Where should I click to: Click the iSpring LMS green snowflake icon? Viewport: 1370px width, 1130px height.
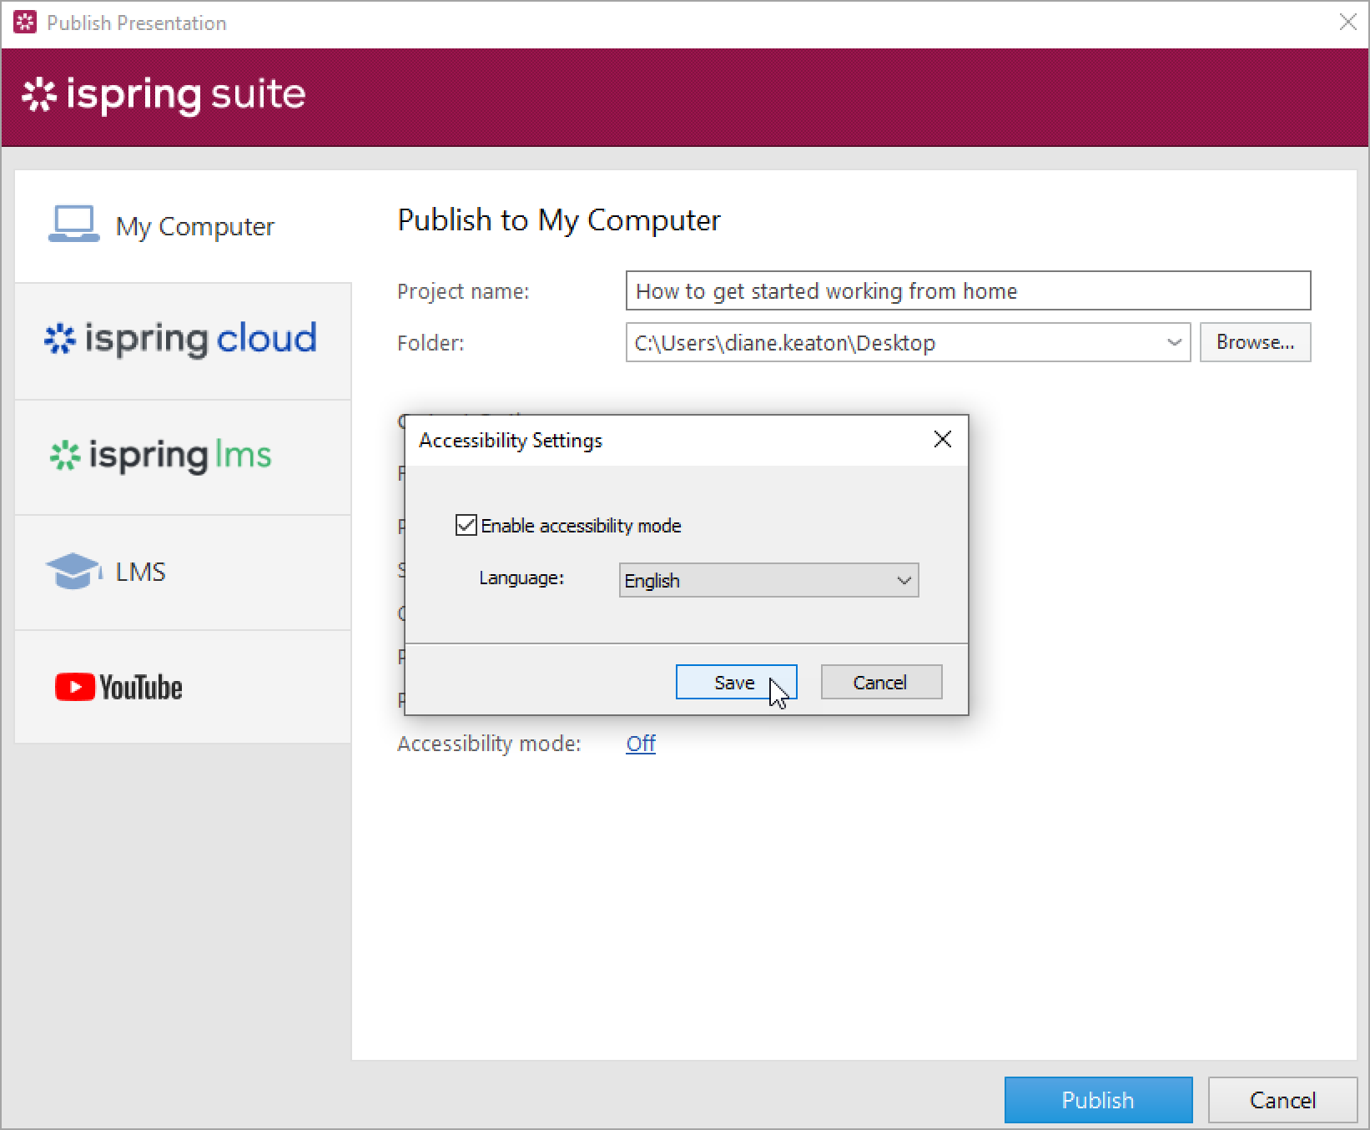point(65,456)
